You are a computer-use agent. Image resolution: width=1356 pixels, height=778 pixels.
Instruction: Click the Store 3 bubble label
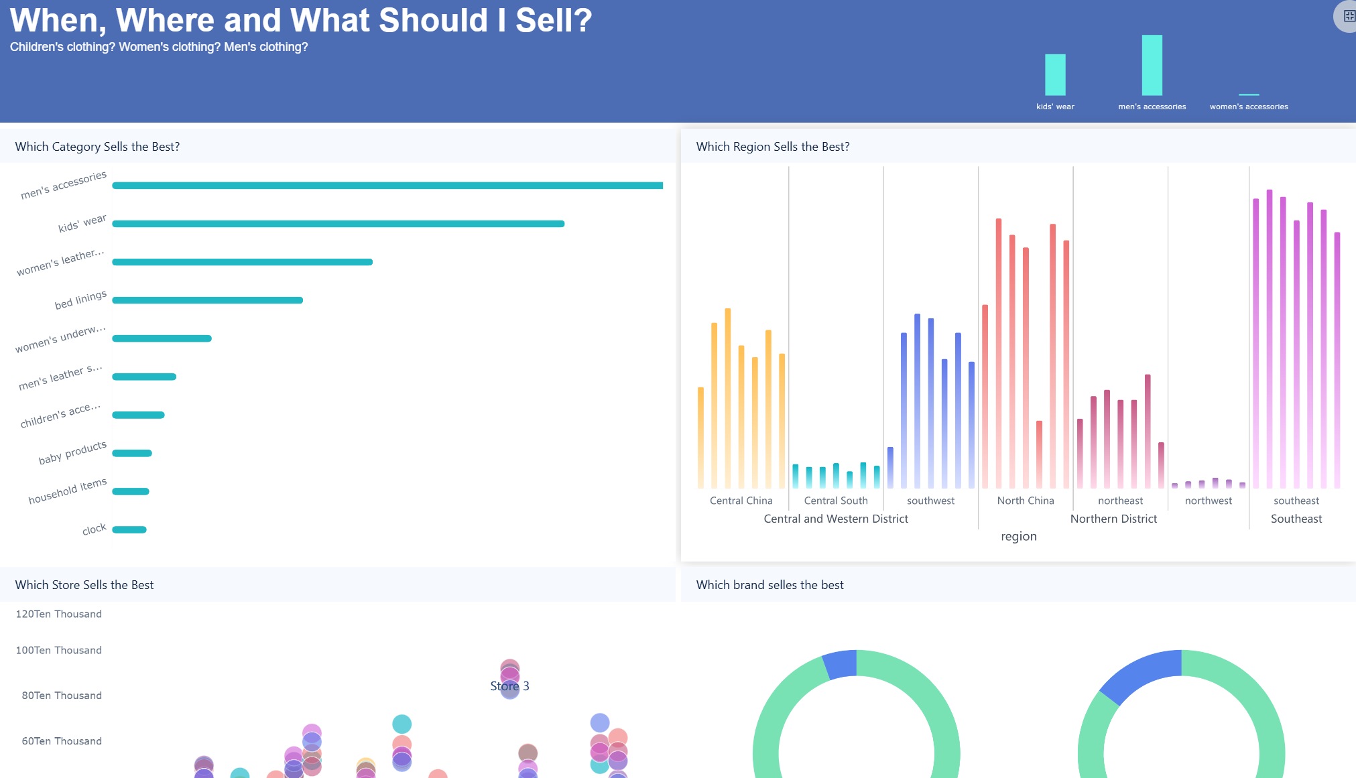pyautogui.click(x=509, y=686)
